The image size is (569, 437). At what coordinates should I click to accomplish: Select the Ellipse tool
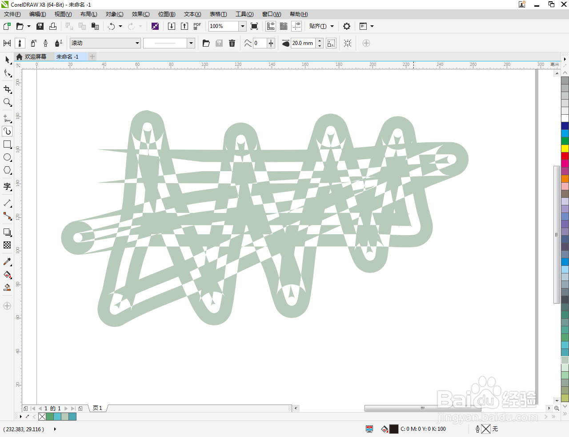point(7,157)
